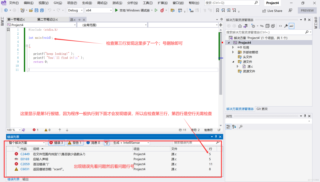Open the 100 % zoom dropdown

(14, 130)
